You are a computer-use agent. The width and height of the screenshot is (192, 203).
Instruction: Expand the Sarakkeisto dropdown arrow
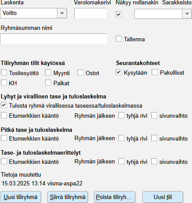tap(187, 14)
